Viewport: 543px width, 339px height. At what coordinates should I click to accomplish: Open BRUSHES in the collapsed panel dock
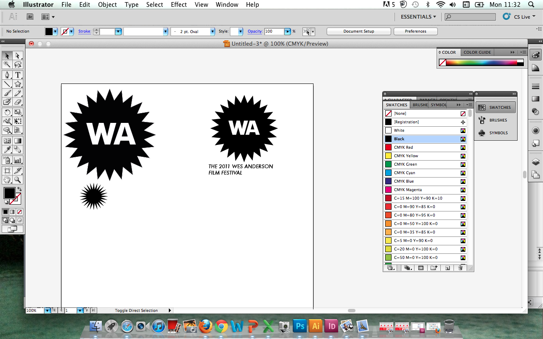(x=496, y=120)
